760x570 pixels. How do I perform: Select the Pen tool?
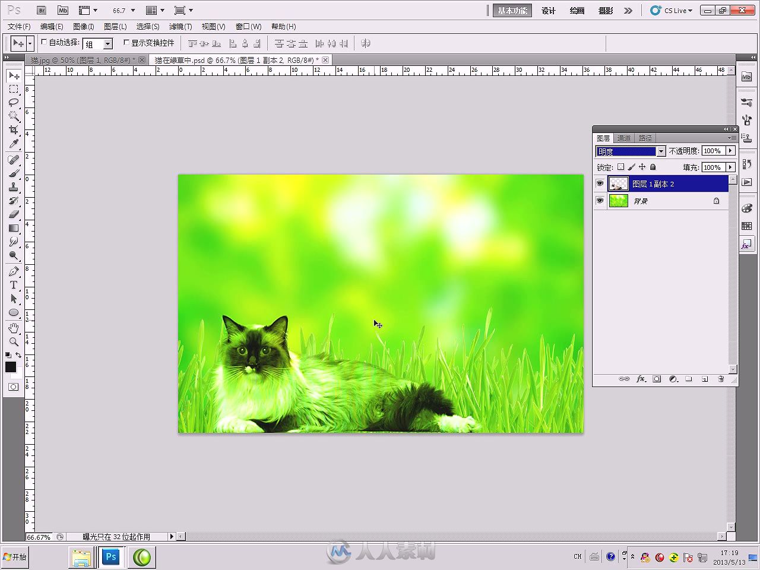click(14, 272)
